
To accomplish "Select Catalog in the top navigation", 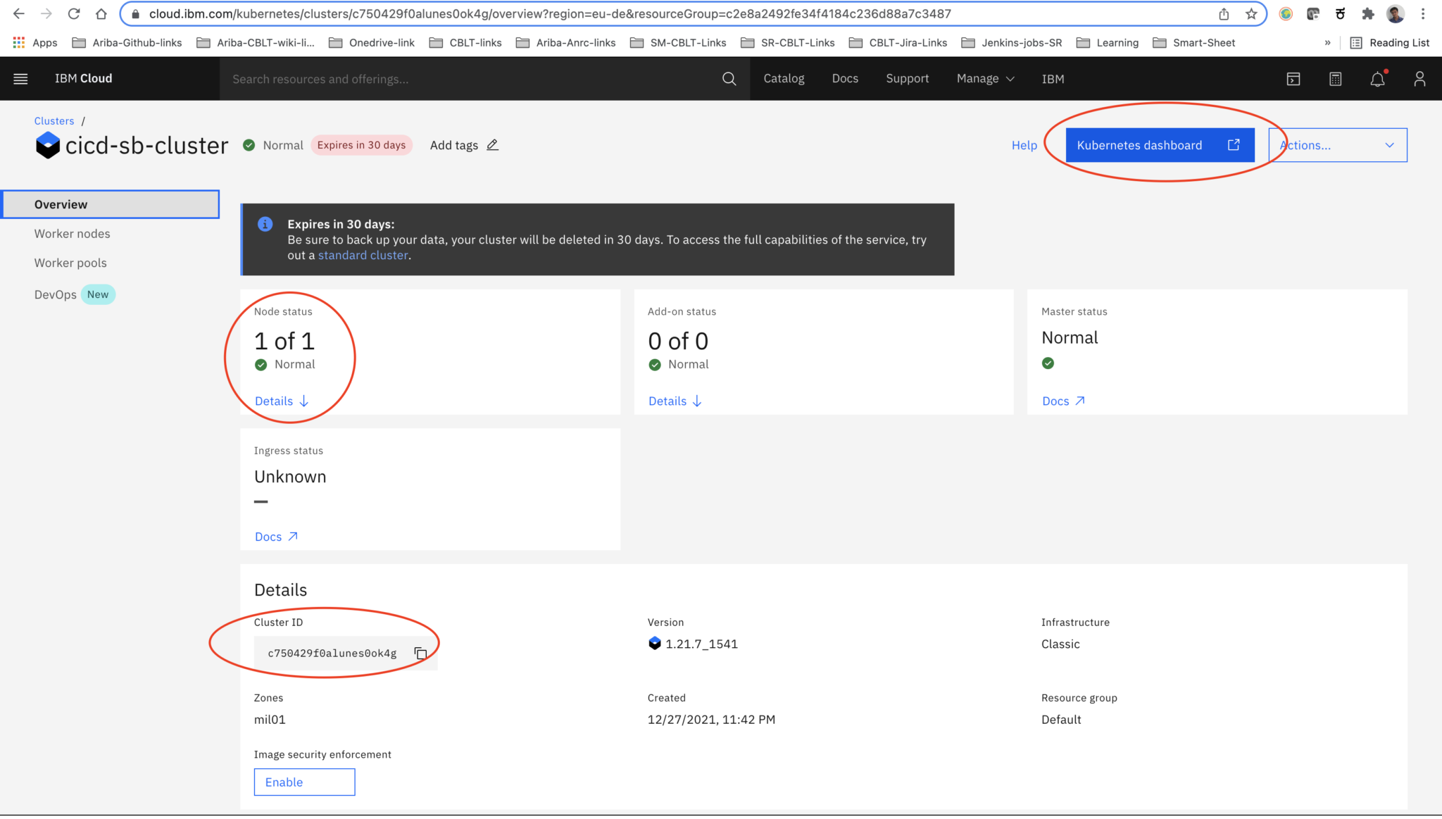I will (784, 78).
